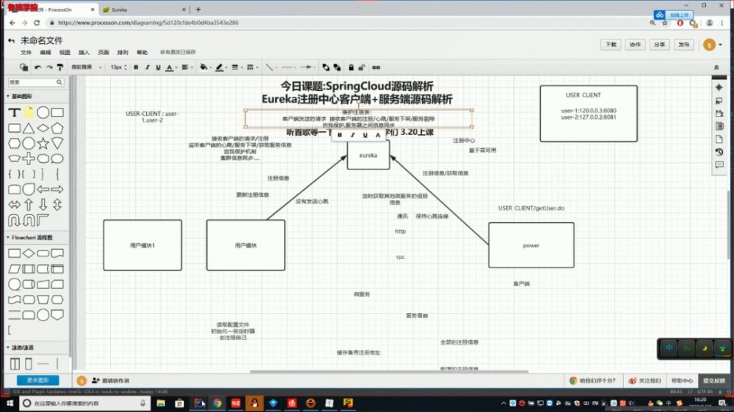Screen dimensions: 734x412
Task: Open line dash style dropdown
Action: (x=251, y=67)
